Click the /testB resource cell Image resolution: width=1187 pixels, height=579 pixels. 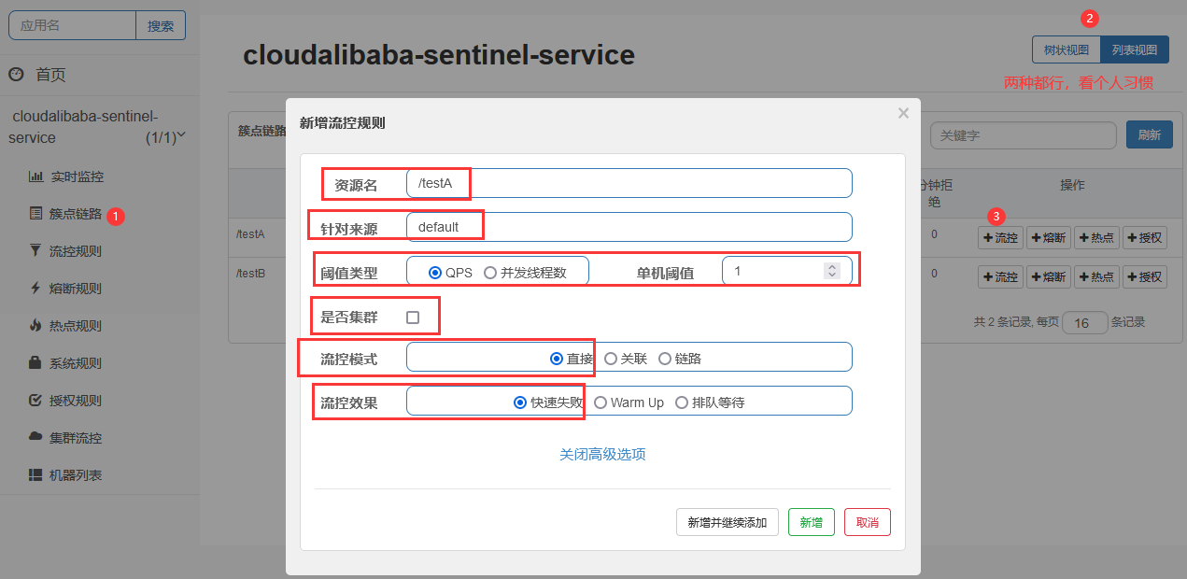(x=250, y=274)
